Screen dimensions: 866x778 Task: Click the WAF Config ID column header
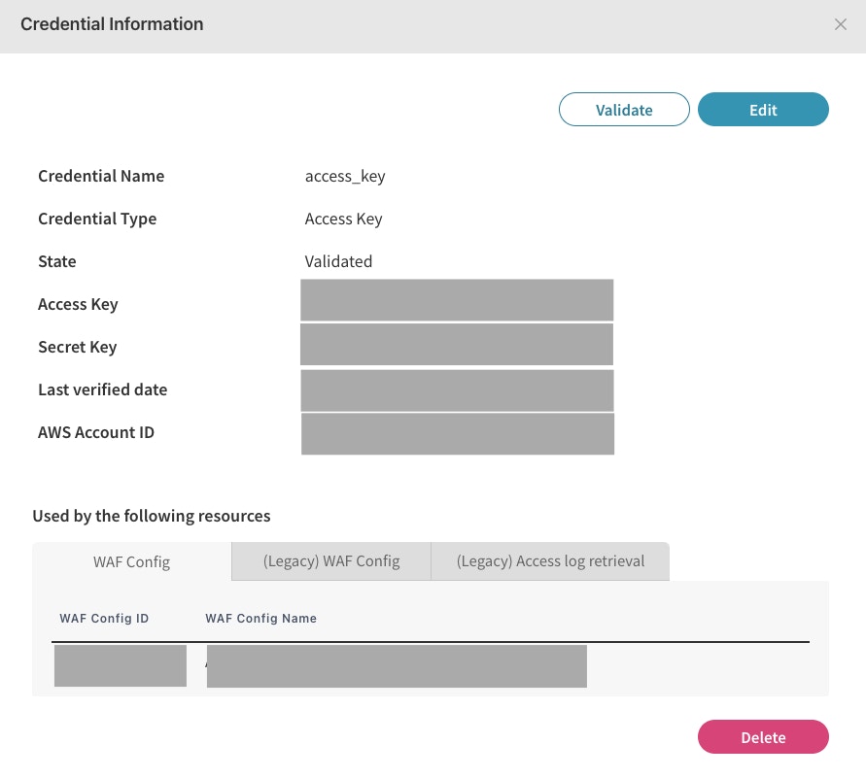coord(104,618)
